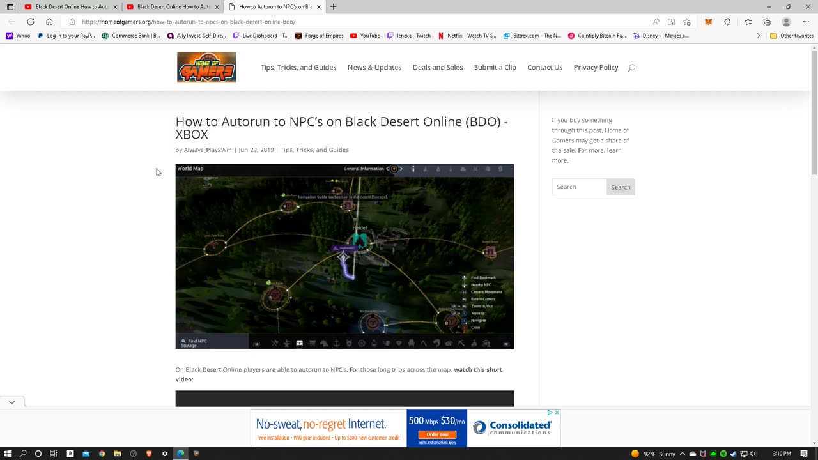
Task: Open the notification center icon
Action: pyautogui.click(x=804, y=454)
